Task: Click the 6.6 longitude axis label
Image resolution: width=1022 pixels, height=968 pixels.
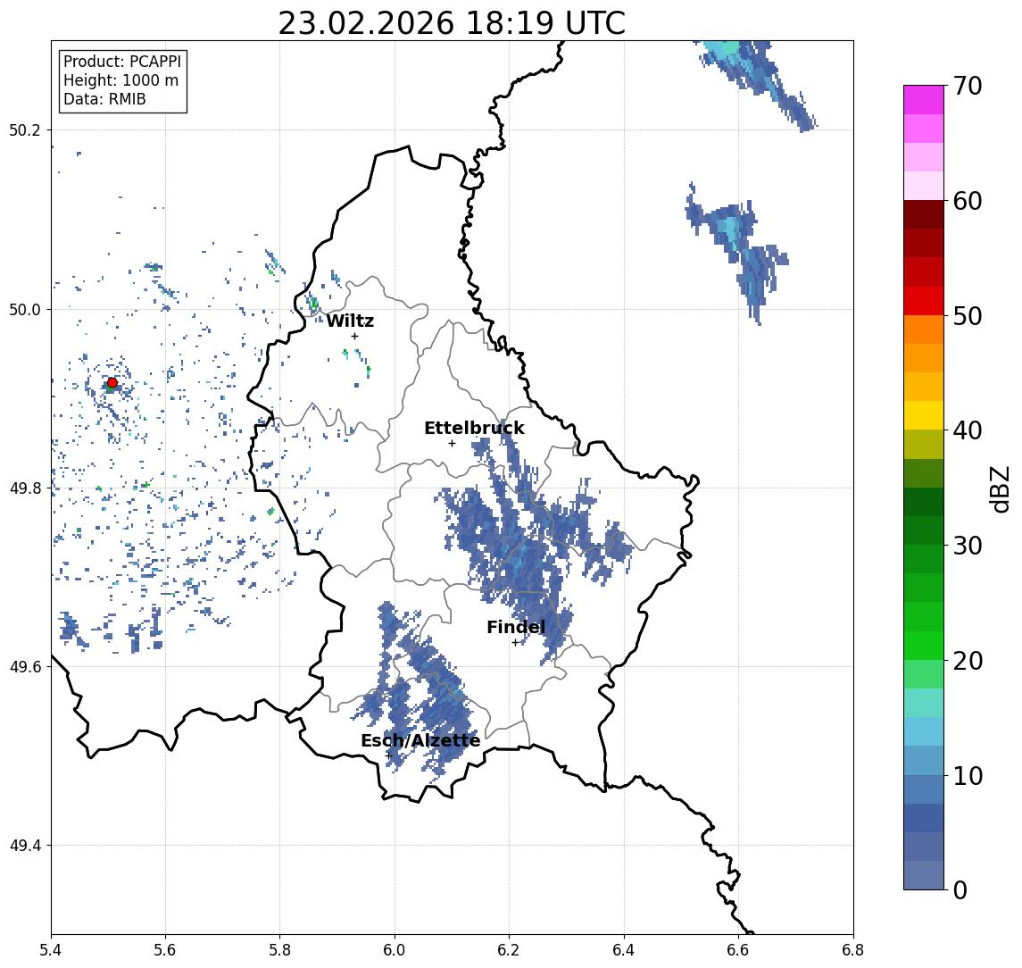Action: (738, 950)
